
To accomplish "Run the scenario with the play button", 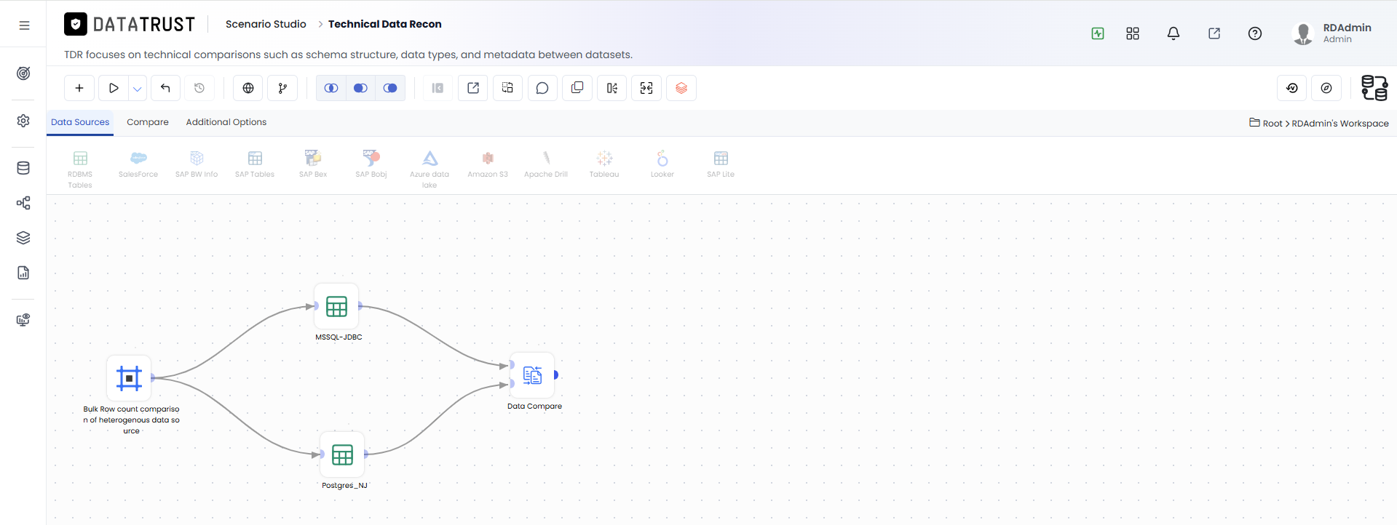I will pyautogui.click(x=114, y=88).
